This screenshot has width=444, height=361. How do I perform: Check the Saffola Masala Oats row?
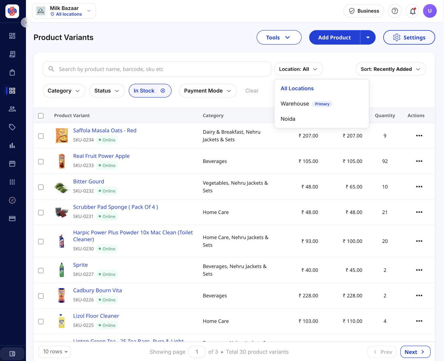pos(41,136)
